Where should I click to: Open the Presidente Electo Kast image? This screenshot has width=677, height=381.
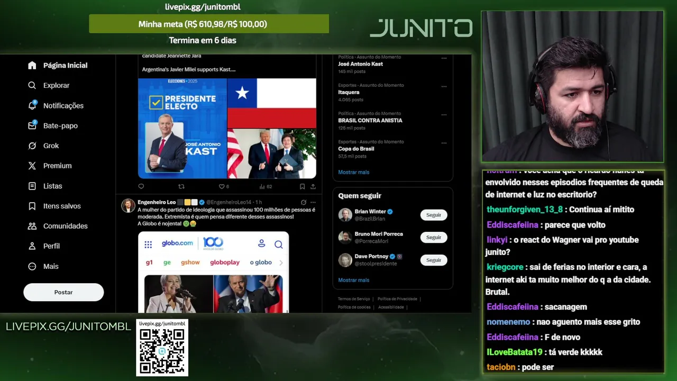[182, 128]
